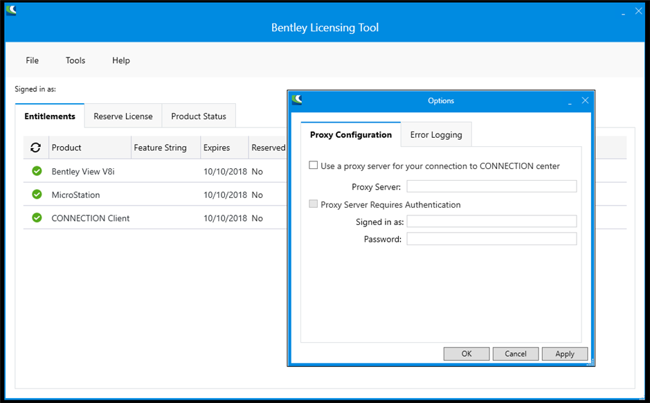Click the Apply button
The width and height of the screenshot is (650, 403).
pyautogui.click(x=565, y=354)
